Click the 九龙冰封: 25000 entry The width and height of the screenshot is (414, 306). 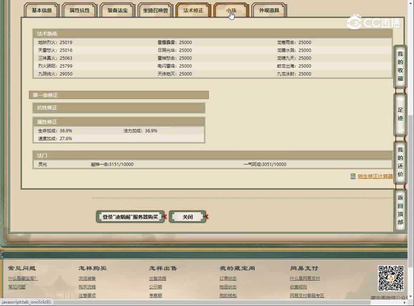pyautogui.click(x=294, y=74)
